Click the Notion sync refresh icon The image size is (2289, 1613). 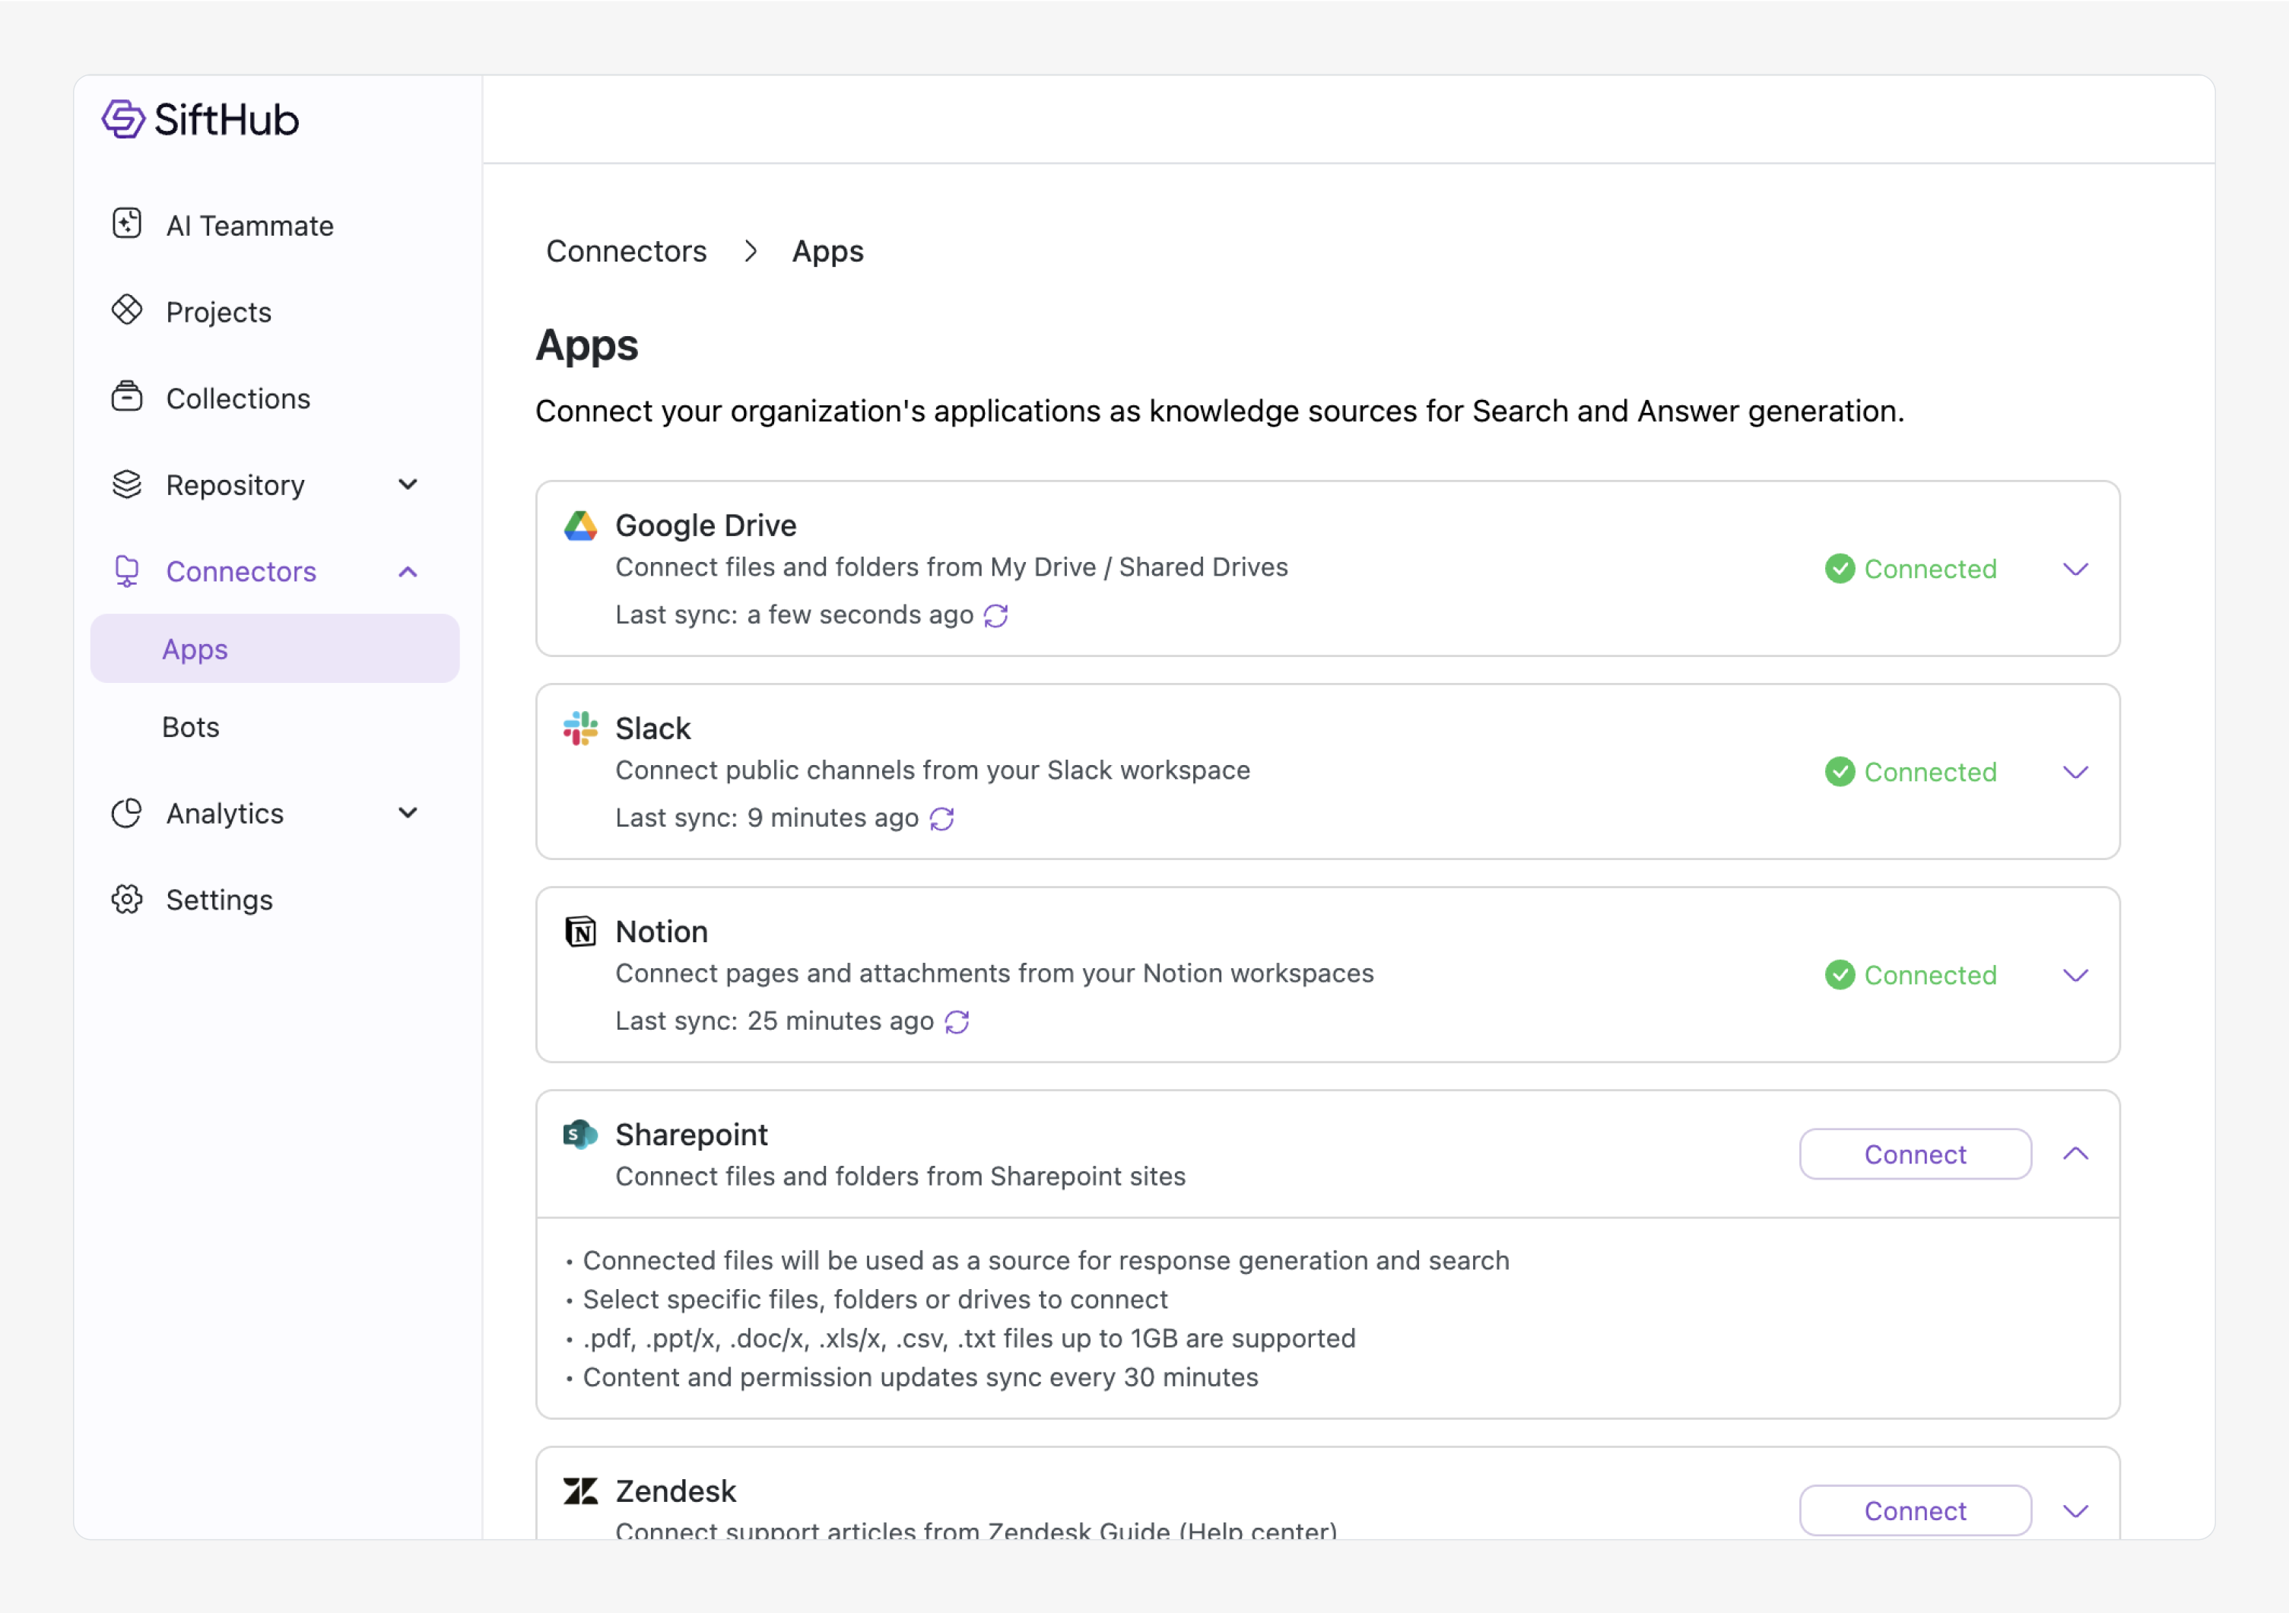(957, 1023)
